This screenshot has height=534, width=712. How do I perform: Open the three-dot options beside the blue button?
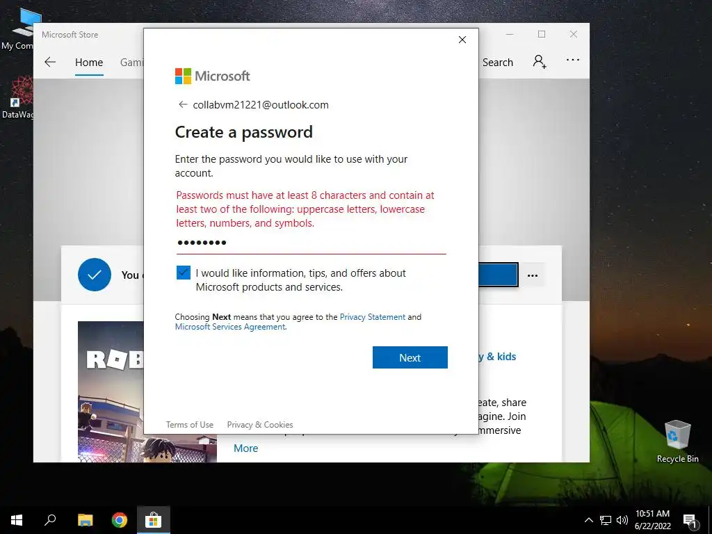click(533, 275)
